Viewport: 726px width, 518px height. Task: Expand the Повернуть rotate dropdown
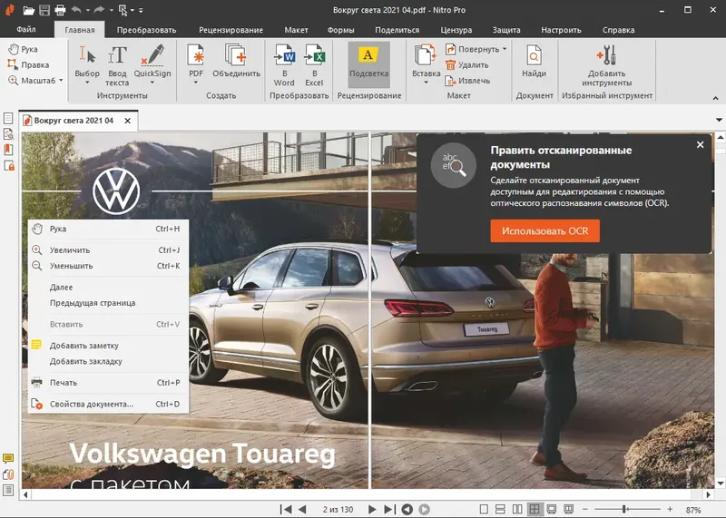coord(505,49)
